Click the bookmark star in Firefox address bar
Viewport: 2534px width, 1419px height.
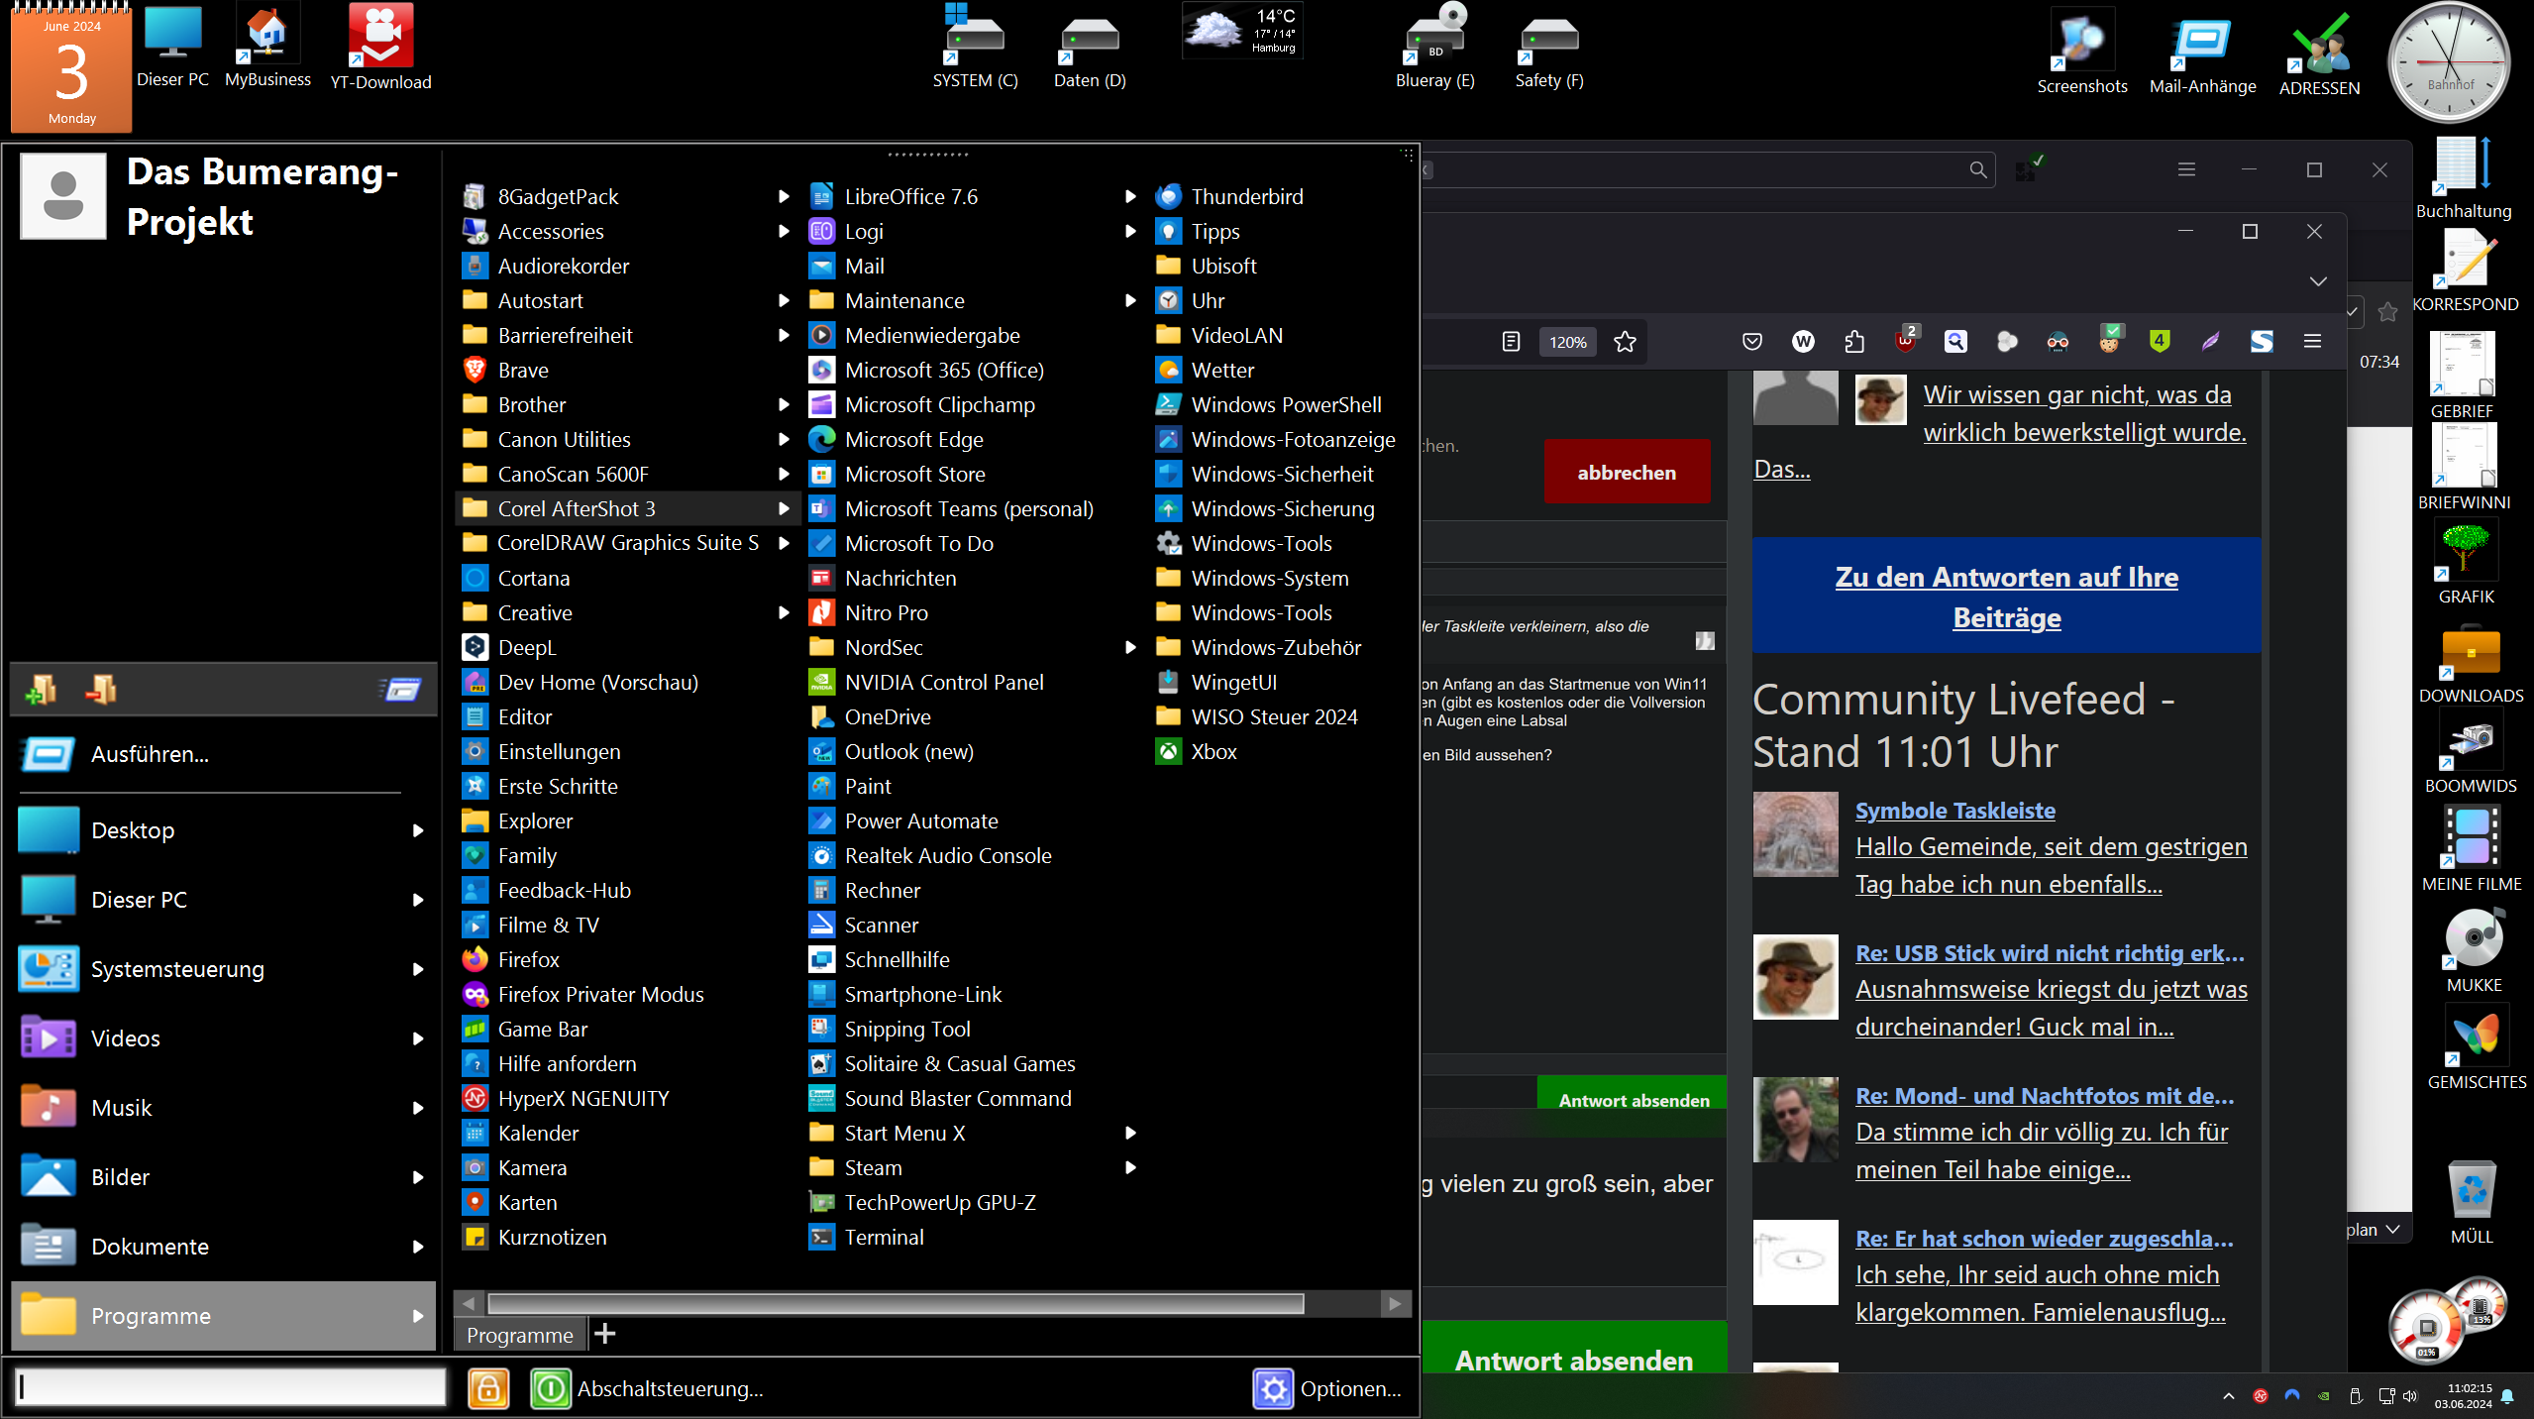[1625, 342]
